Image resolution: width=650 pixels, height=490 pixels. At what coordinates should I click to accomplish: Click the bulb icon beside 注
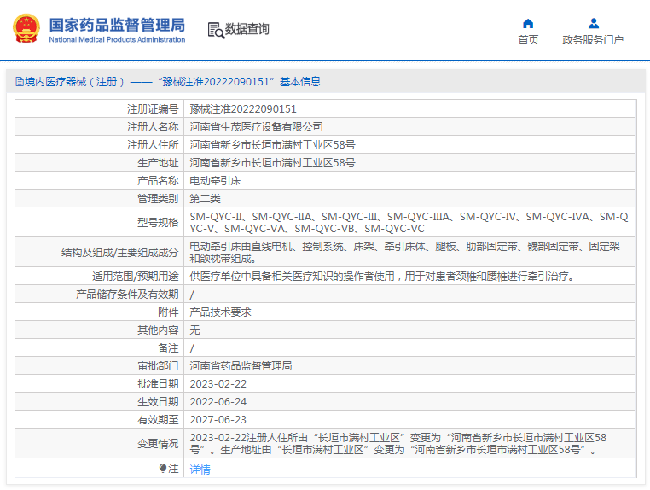162,468
